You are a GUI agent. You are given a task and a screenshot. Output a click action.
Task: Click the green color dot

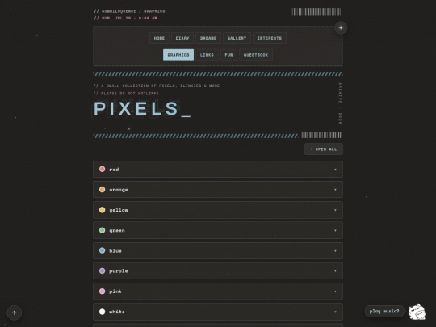point(102,230)
